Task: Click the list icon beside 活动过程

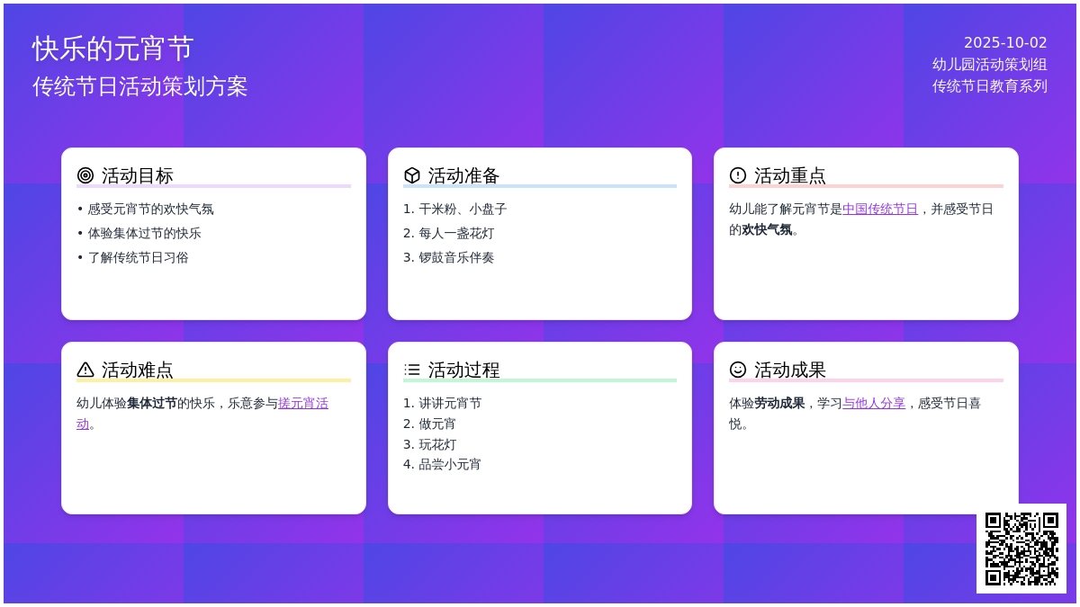Action: (412, 370)
